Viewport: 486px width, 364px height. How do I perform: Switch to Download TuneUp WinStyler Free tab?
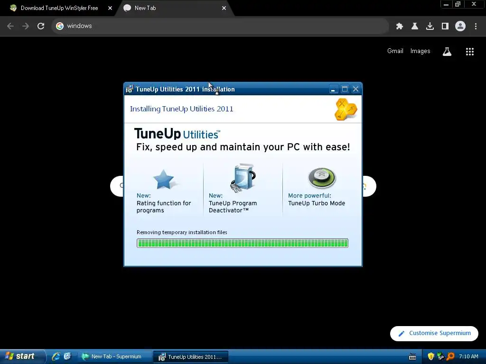[x=59, y=8]
